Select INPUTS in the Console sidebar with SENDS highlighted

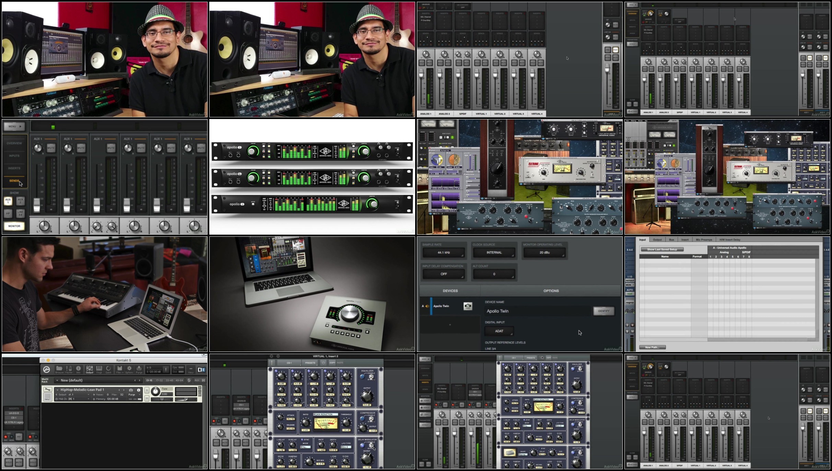tap(14, 156)
